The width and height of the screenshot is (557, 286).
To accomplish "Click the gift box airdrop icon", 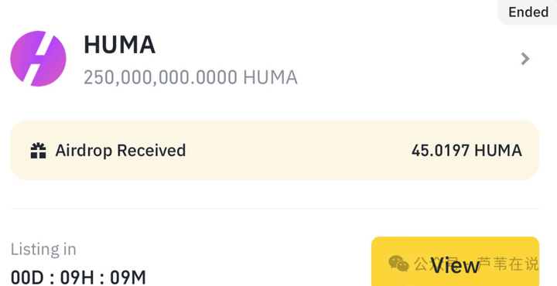I will point(38,151).
